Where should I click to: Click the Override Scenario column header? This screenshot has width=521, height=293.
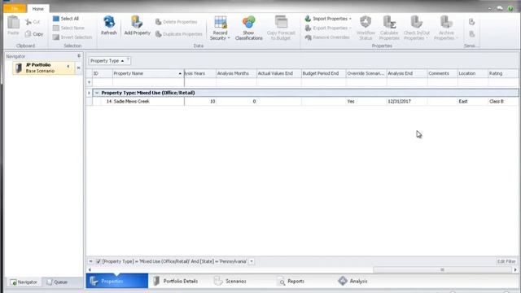[366, 73]
